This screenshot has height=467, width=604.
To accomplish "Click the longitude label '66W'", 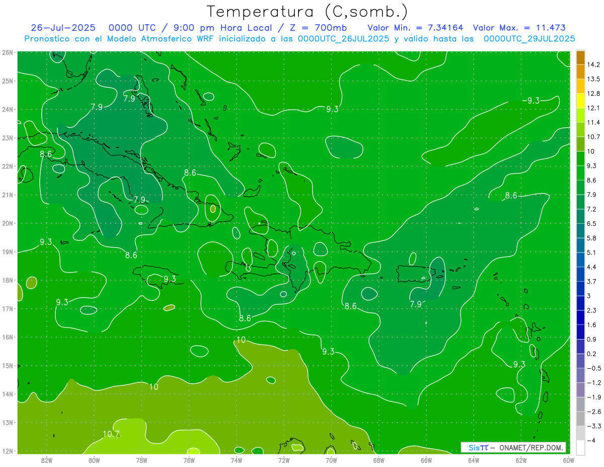I will [426, 460].
